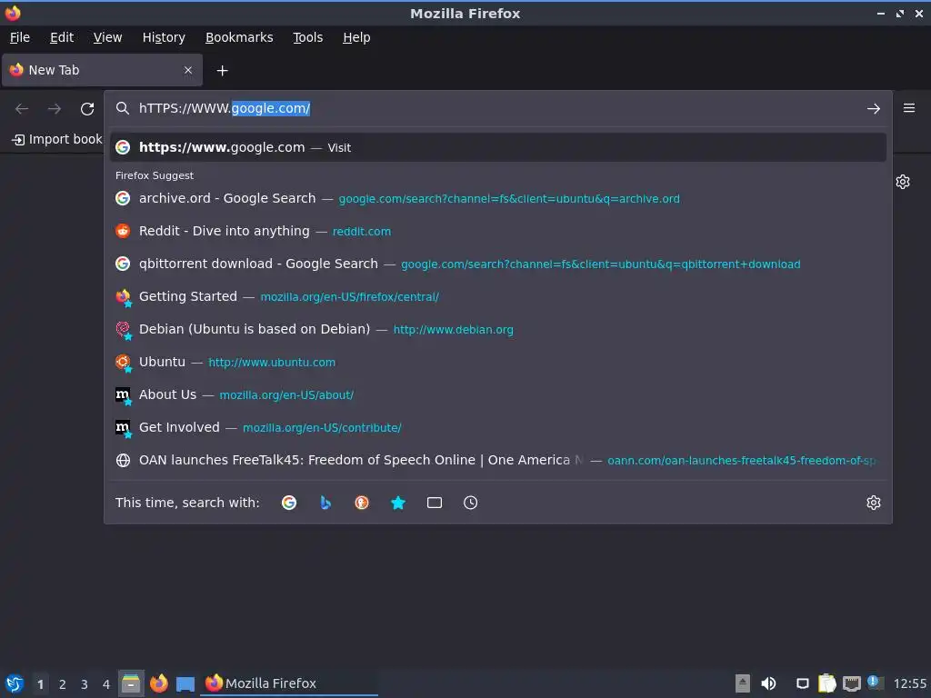Click the 12:55 taskbar clock
The image size is (931, 698).
click(909, 683)
